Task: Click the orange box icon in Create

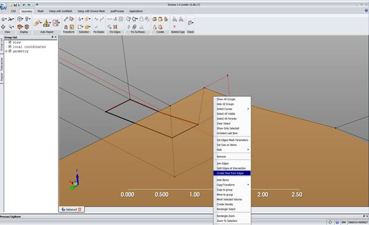Action: pyautogui.click(x=154, y=19)
